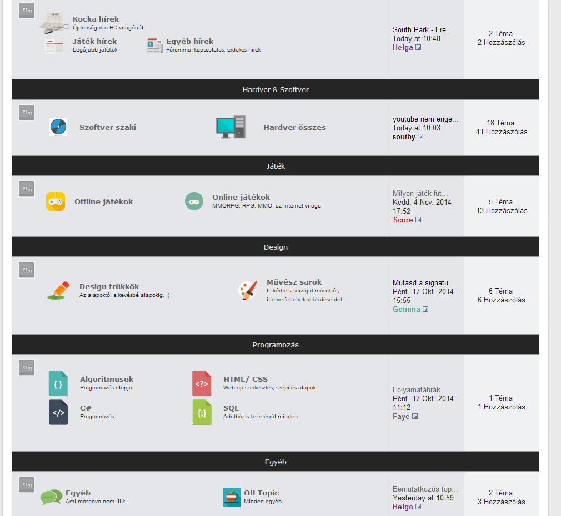
Task: Open the 'Mutasd a signatu...' last topic
Action: [423, 282]
